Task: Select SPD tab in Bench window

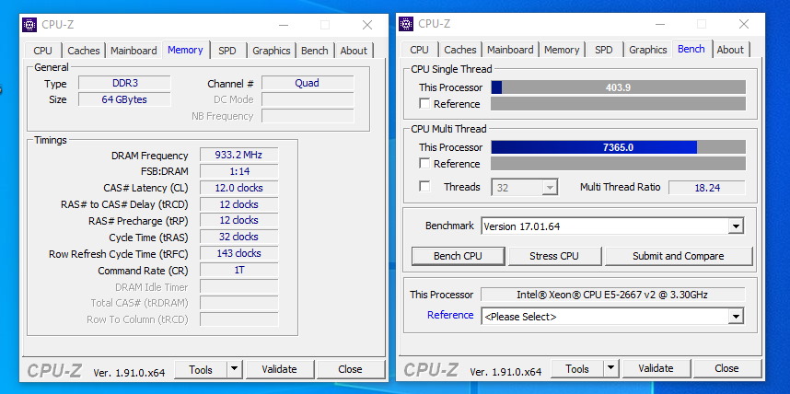Action: pos(604,50)
